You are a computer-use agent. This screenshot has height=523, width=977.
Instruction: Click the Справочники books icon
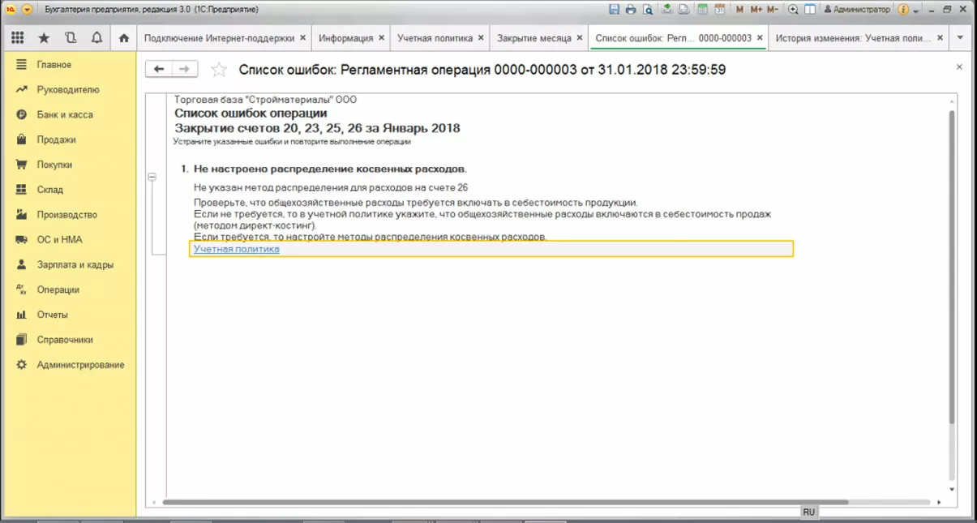tap(22, 340)
